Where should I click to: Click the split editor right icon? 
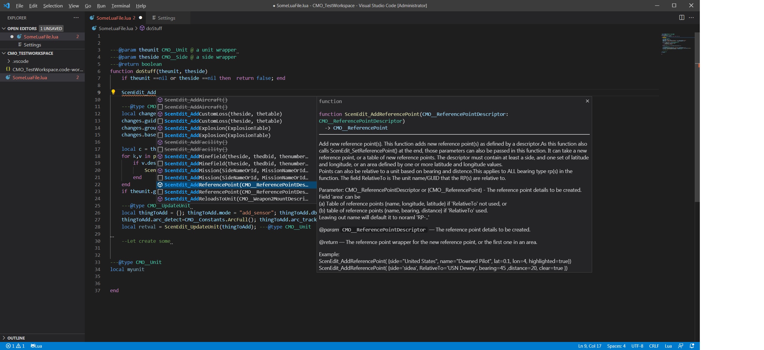click(682, 18)
